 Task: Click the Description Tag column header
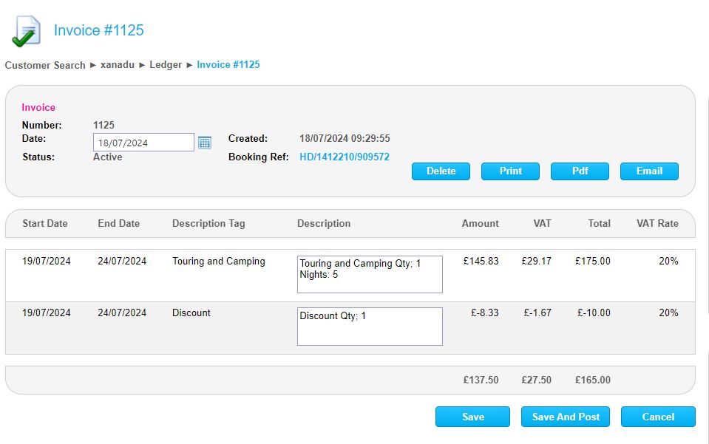(x=208, y=223)
